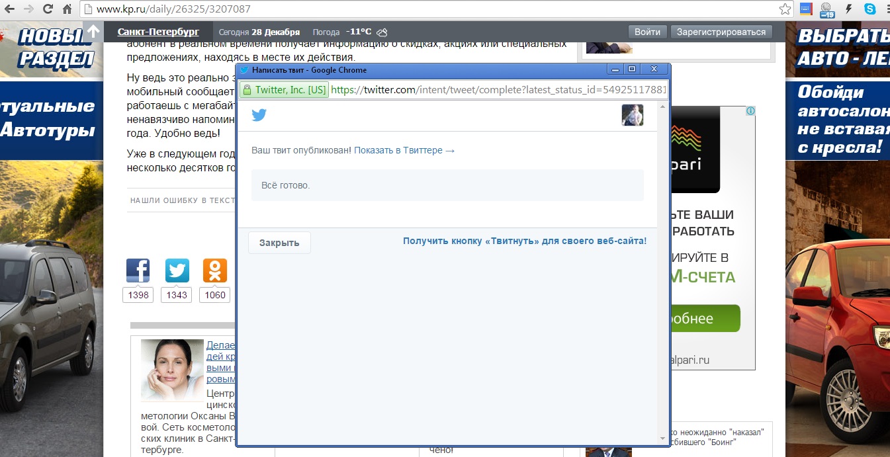Click the Сегодня label in the header
The height and width of the screenshot is (457, 890).
click(x=234, y=32)
